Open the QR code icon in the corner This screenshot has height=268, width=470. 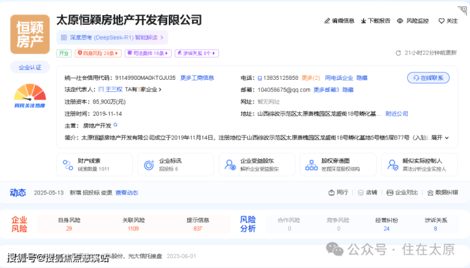coord(462,11)
